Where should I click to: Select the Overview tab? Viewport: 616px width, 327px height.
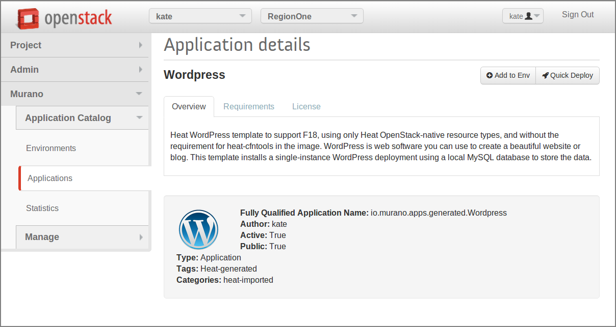point(189,106)
